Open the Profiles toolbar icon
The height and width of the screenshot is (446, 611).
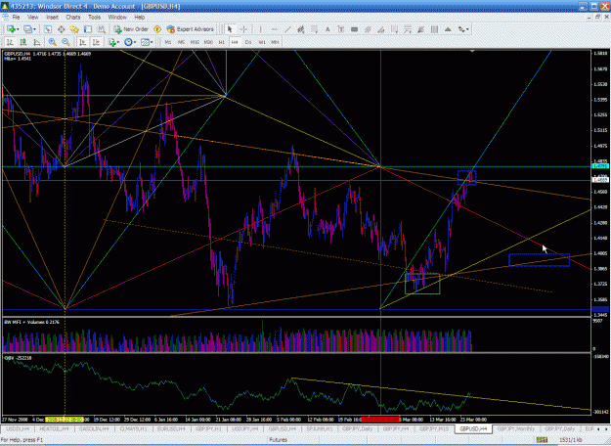point(27,29)
